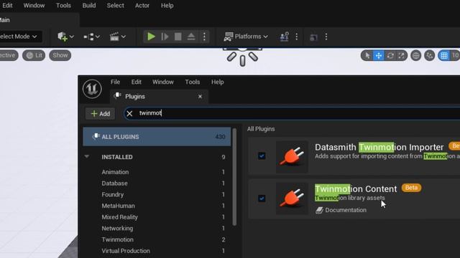Open options menu next to people icon
Screen dimensions: 460x258
[297, 37]
